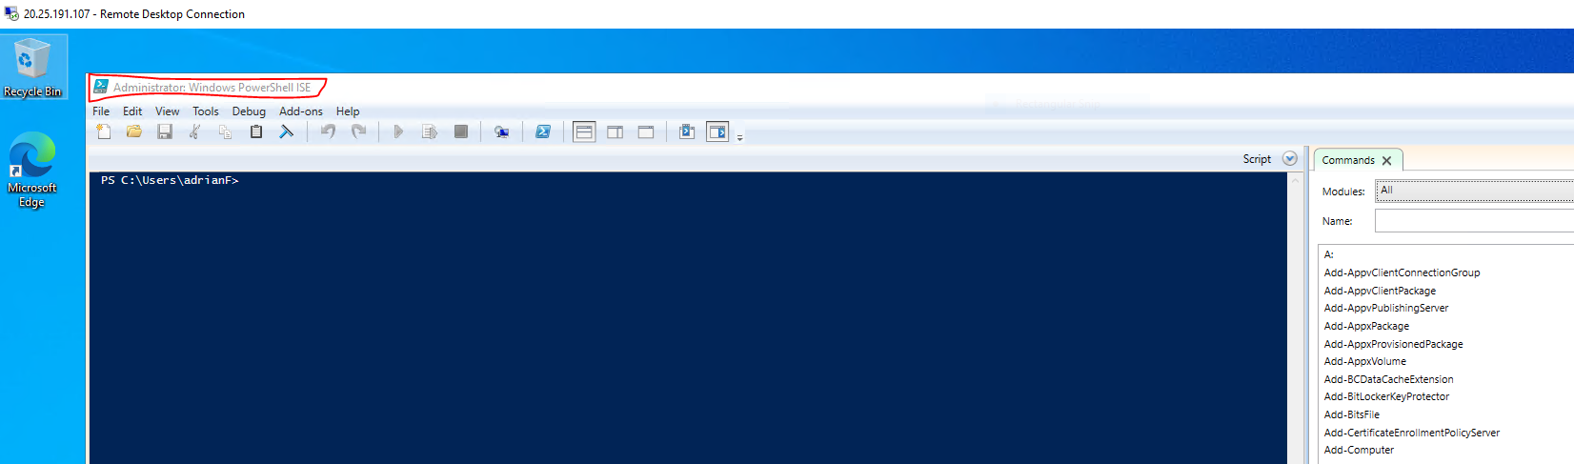Screen dimensions: 1574x464
Task: Toggle the command add-on pane icon
Action: 717,131
